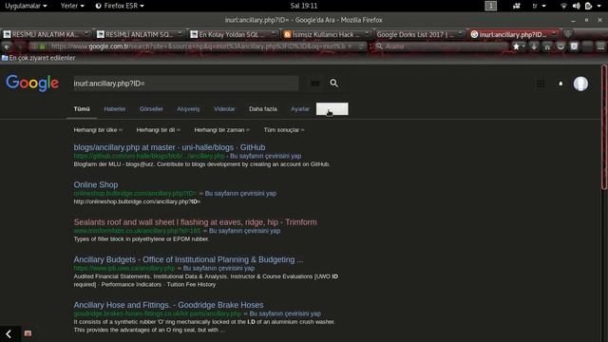Close the 'İsimsiz Kullanıcı Hack' tab
Viewport: 608px width, 342px height.
coord(367,34)
